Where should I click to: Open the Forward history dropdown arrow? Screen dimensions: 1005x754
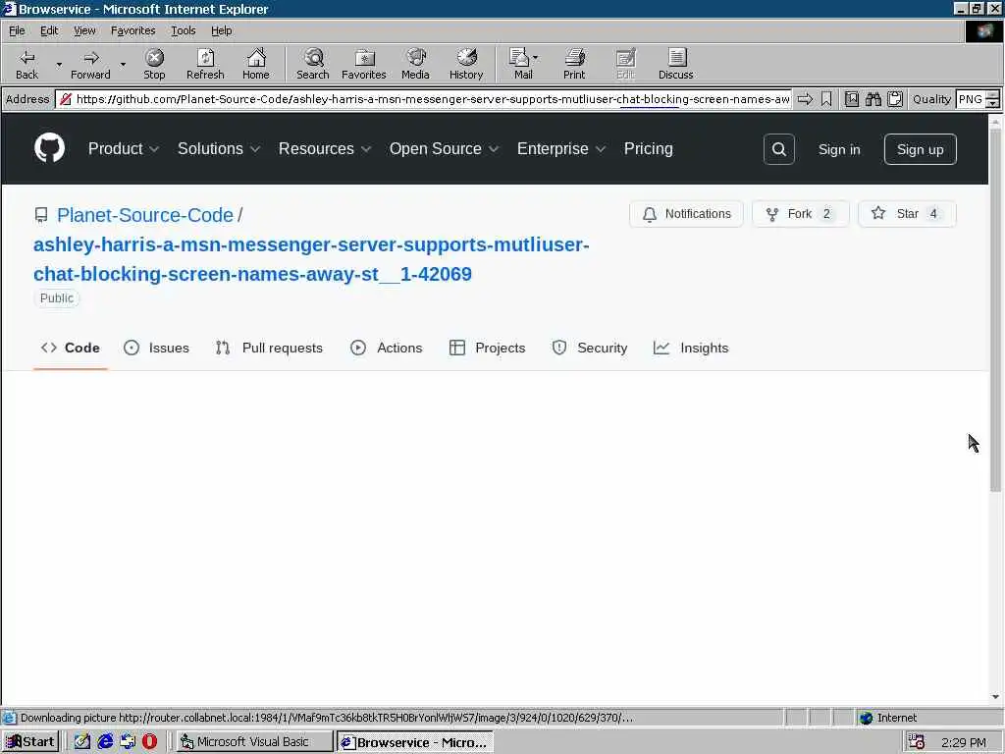(x=123, y=64)
